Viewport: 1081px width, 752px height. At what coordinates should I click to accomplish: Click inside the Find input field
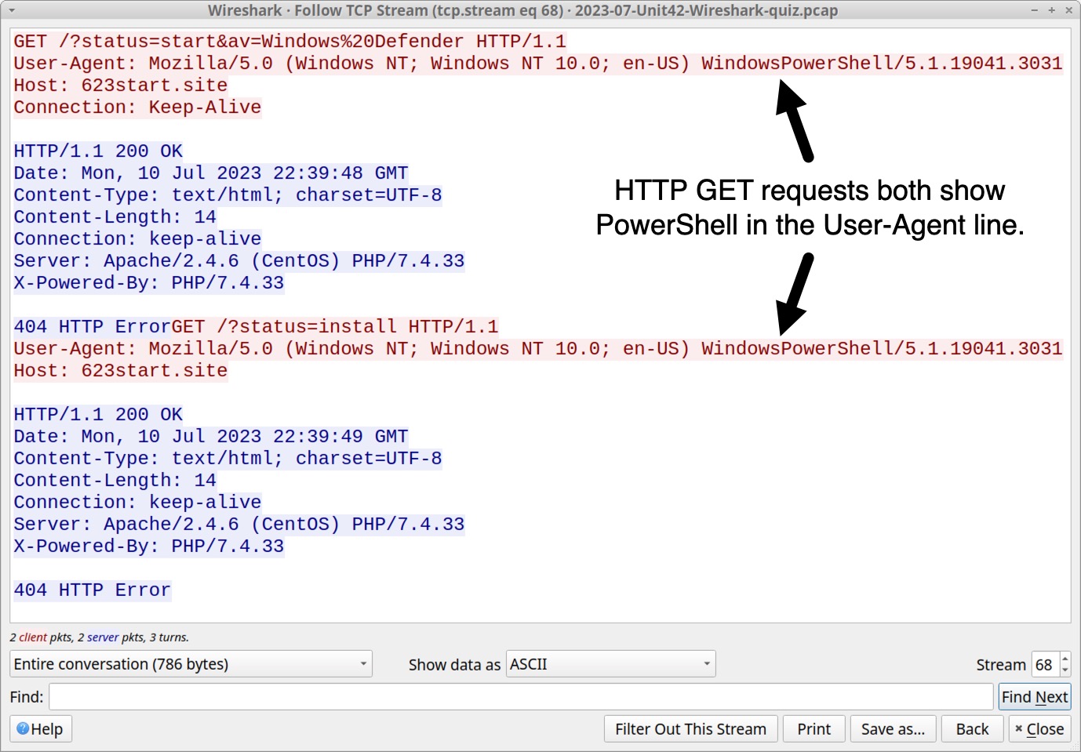(518, 696)
